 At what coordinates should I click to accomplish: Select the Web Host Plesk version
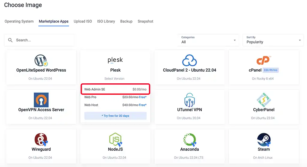point(115,105)
